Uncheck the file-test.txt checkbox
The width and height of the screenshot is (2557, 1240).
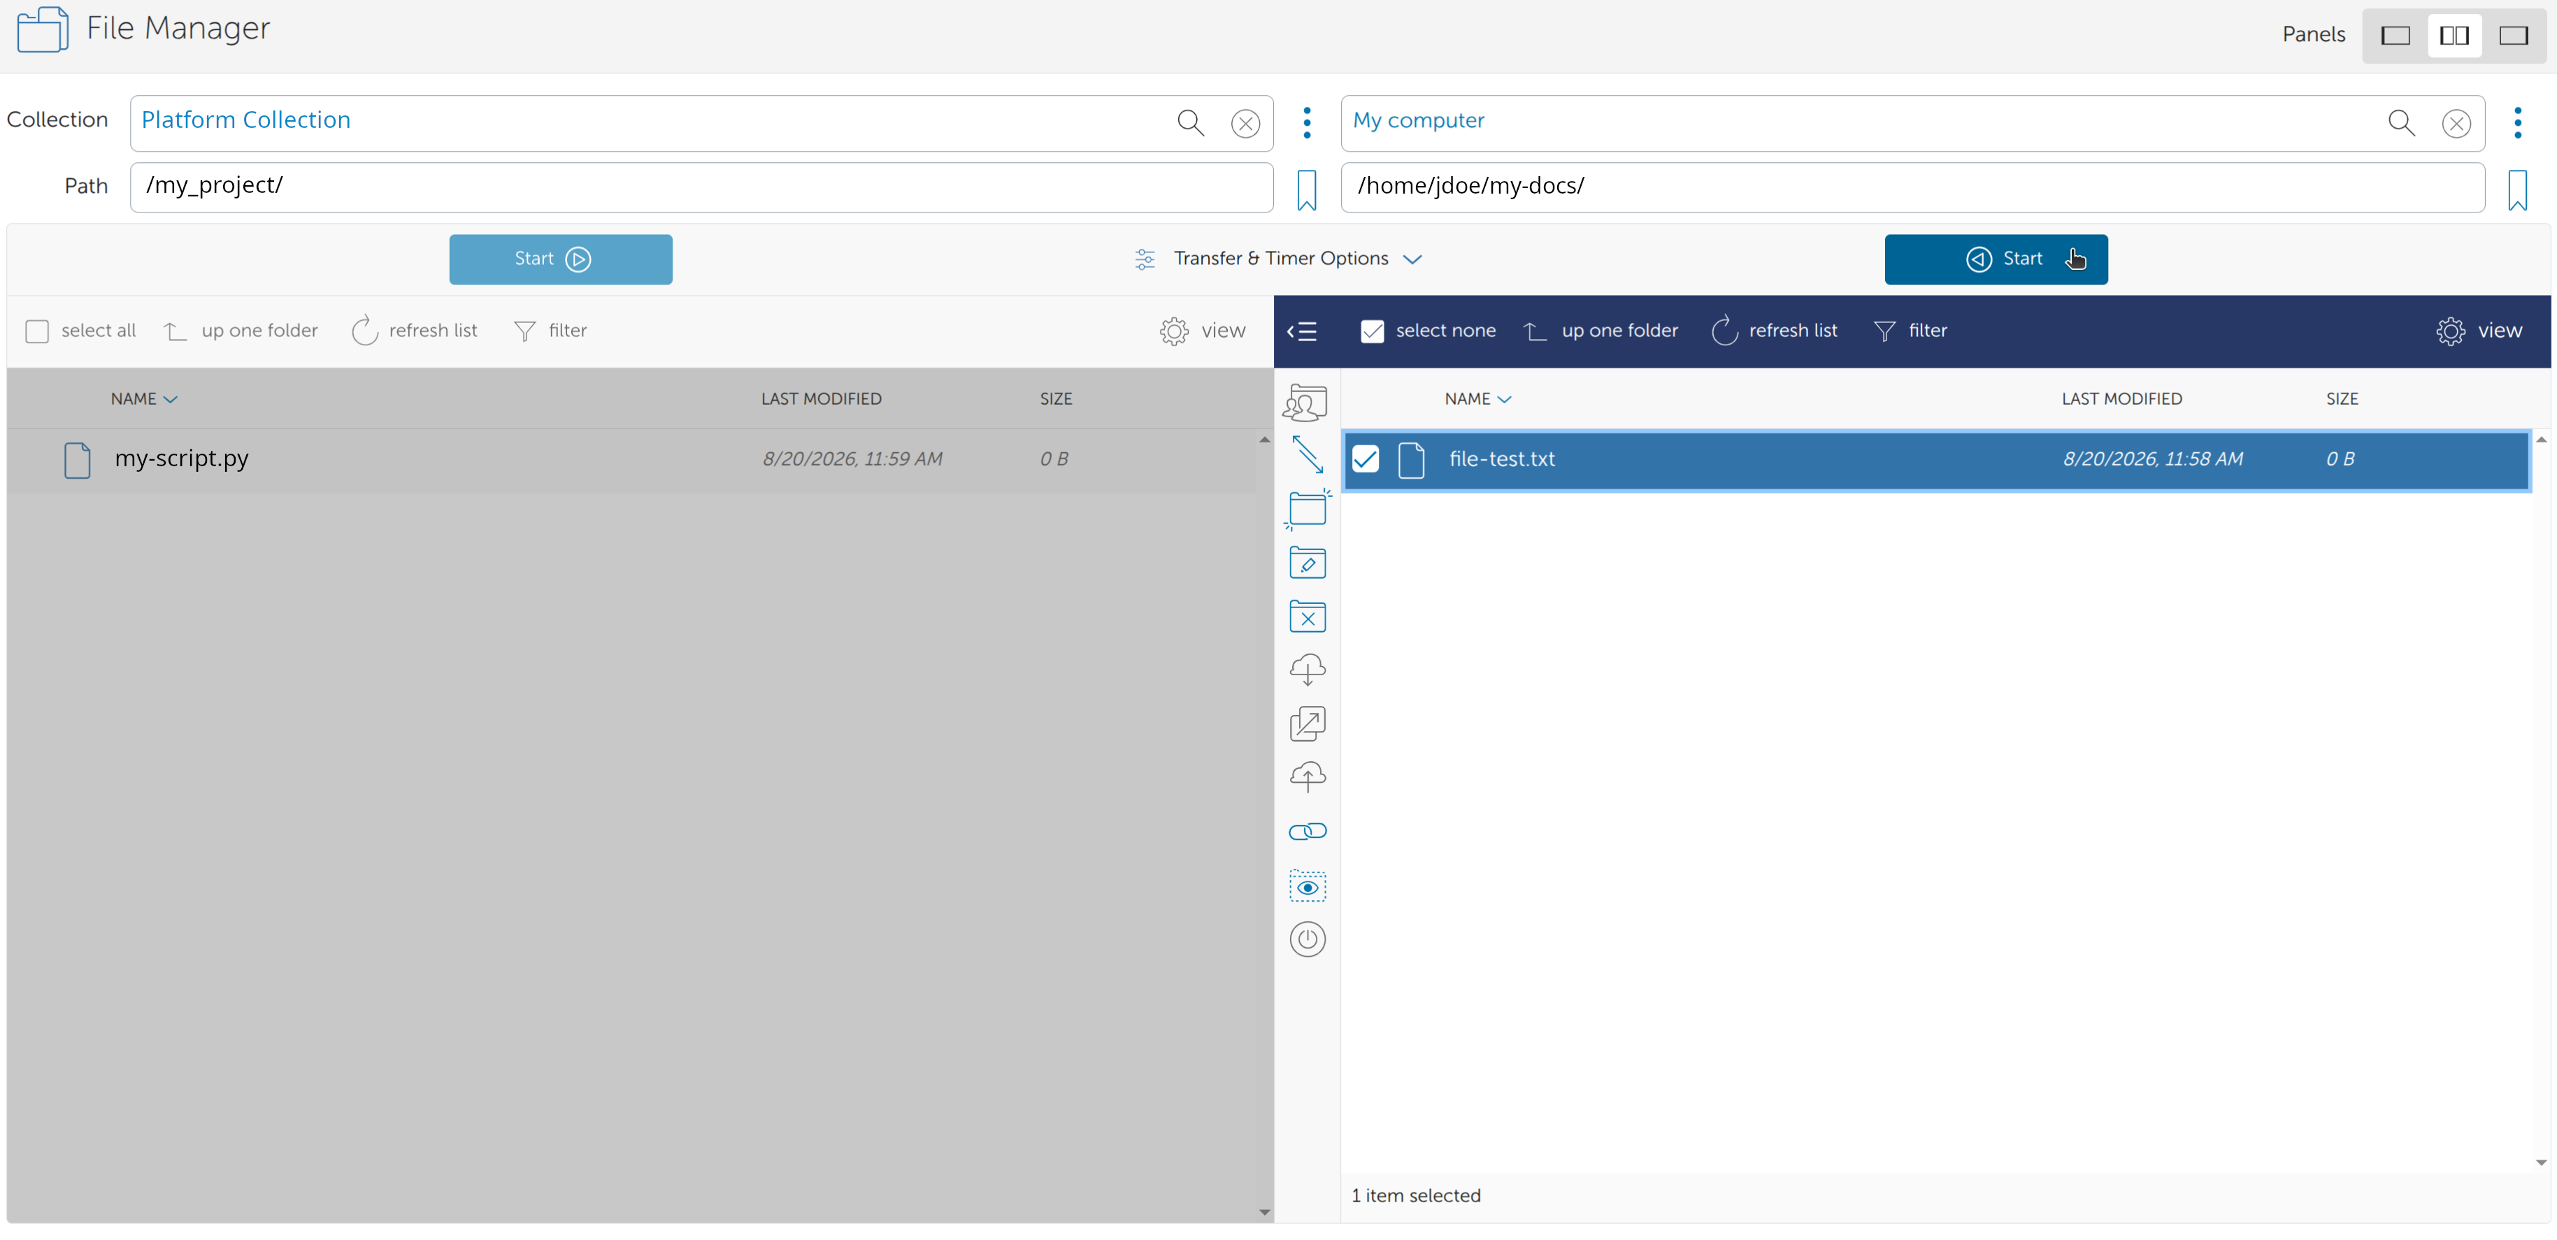1366,459
